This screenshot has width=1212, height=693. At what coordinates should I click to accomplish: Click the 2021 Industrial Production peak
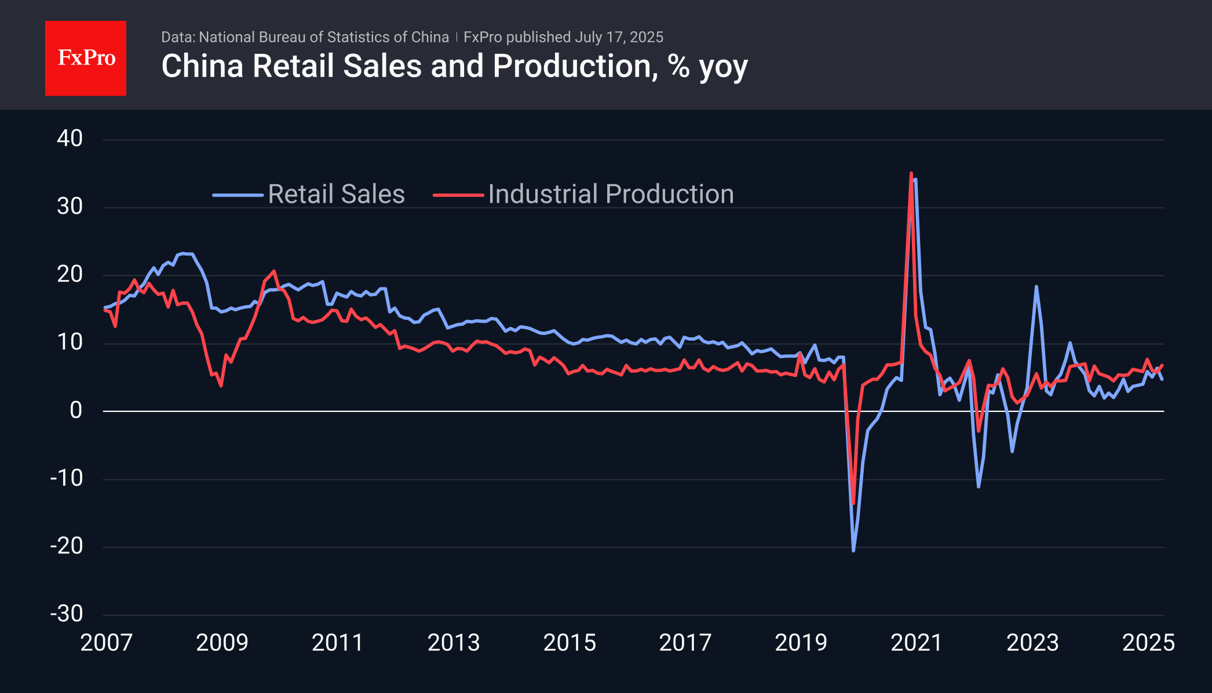pos(911,174)
